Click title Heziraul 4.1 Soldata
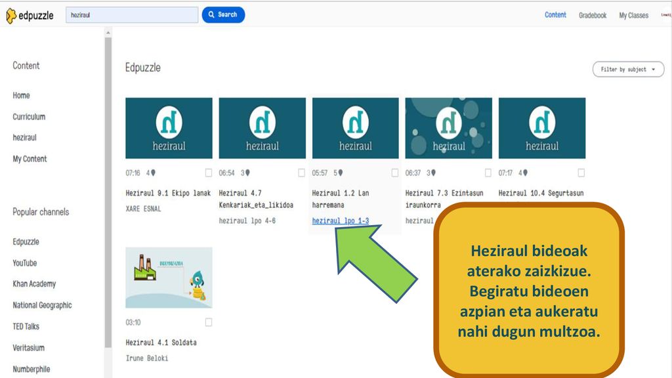The height and width of the screenshot is (378, 672). coord(161,343)
